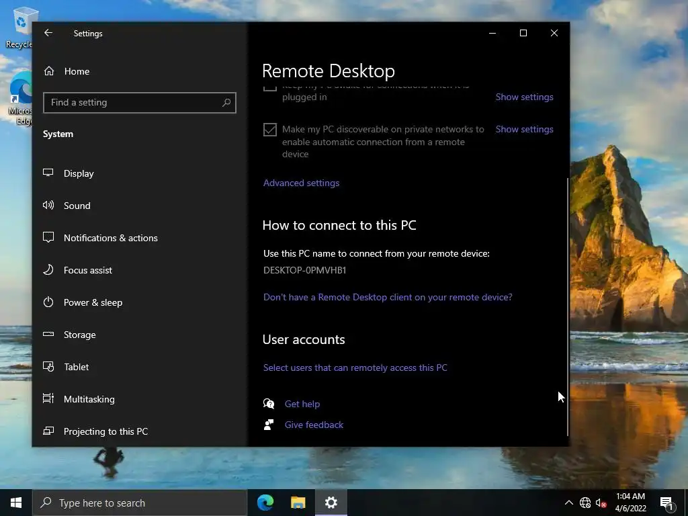The image size is (688, 516).
Task: Launch Microsoft Edge from the taskbar
Action: pyautogui.click(x=265, y=503)
